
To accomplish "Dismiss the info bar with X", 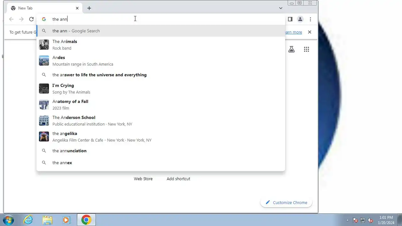I will tap(310, 32).
